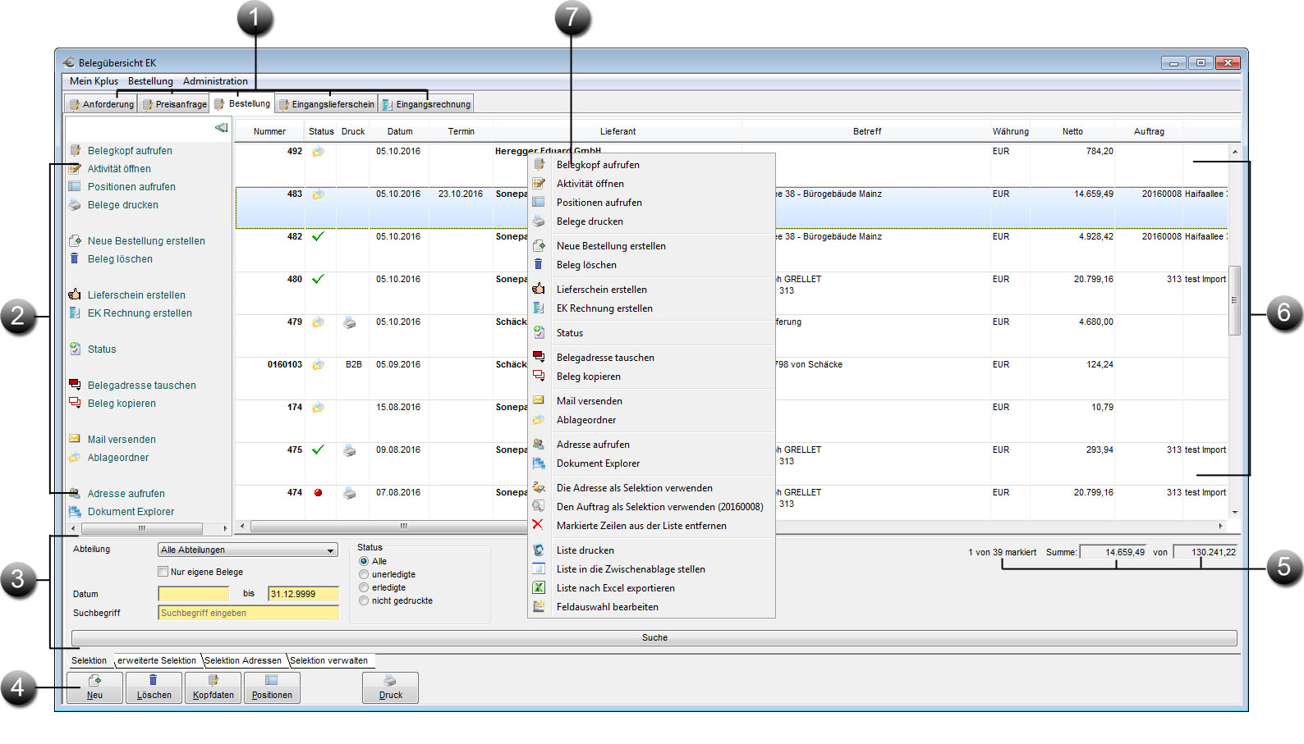Switch to the Anforderung tab
This screenshot has height=744, width=1304.
(101, 104)
